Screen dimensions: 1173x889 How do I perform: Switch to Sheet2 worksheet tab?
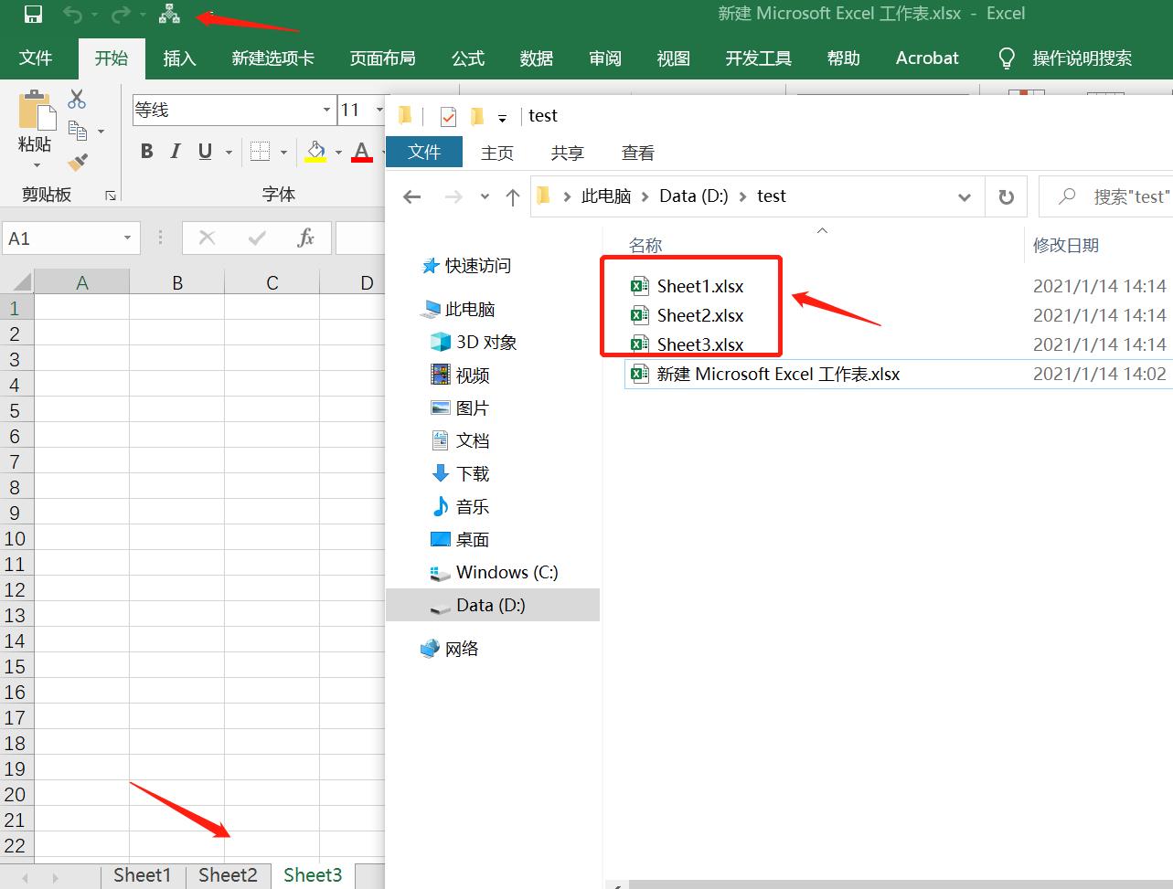click(x=228, y=875)
